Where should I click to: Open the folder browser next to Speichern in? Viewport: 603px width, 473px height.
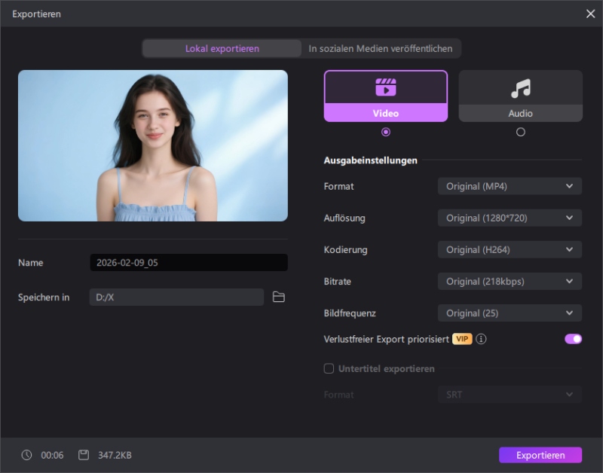[279, 297]
